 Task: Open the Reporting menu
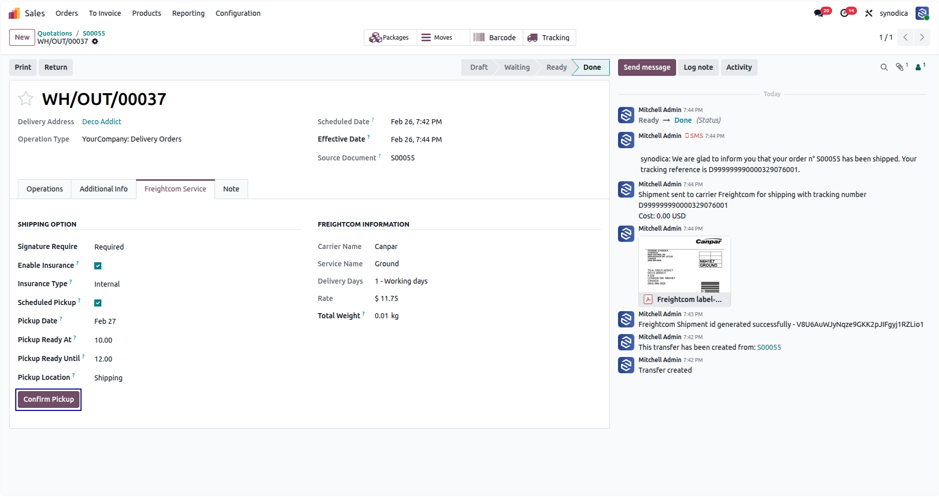189,13
